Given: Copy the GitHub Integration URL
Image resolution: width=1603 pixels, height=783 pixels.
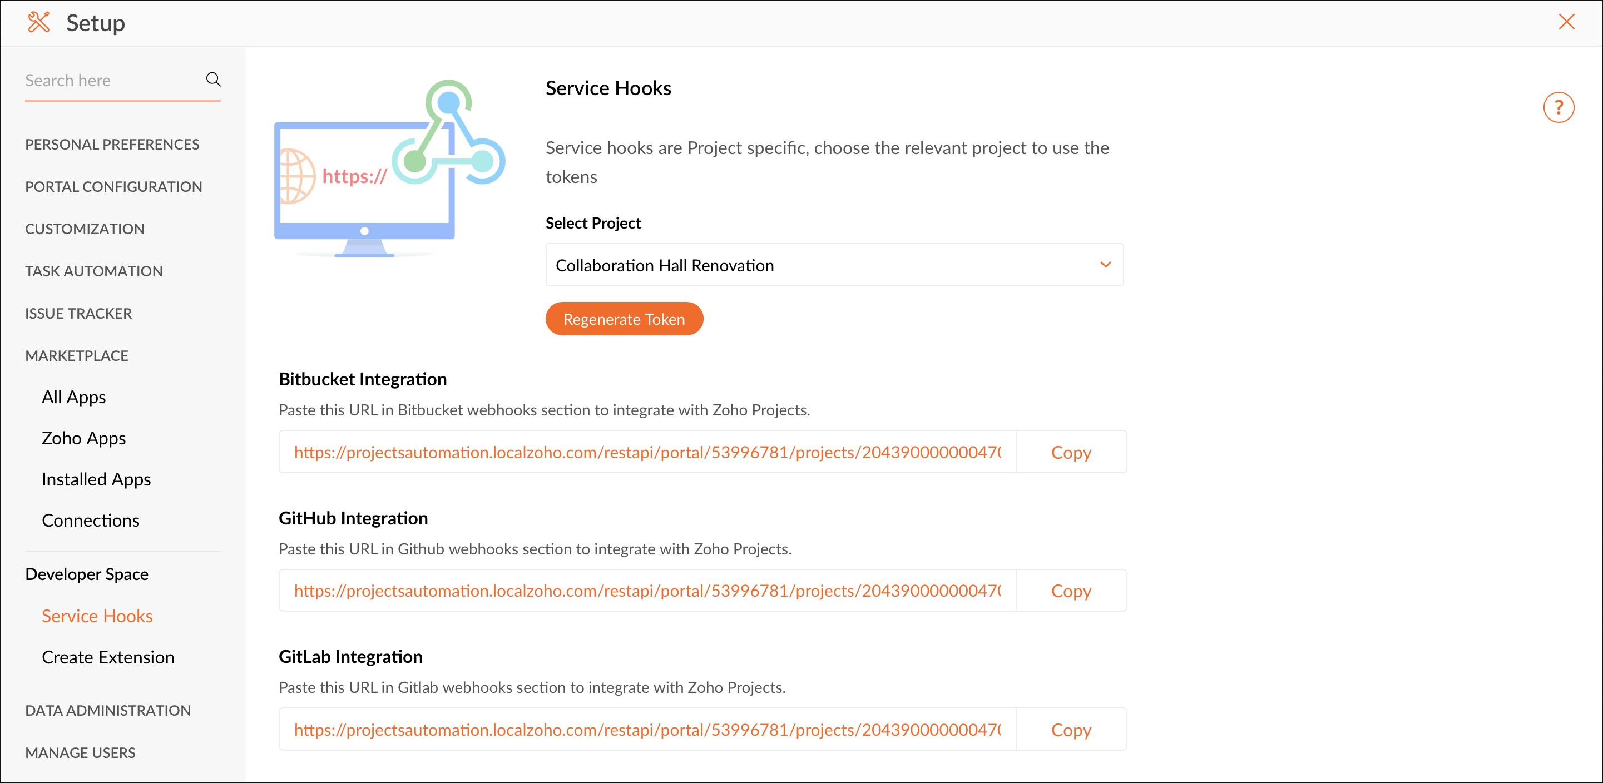Looking at the screenshot, I should pos(1070,591).
